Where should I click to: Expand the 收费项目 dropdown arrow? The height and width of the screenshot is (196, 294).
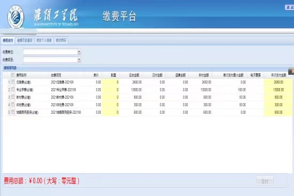[x=79, y=59]
